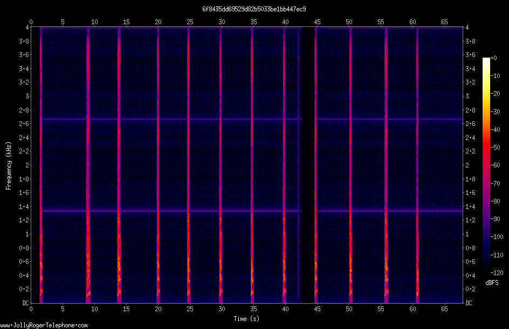Click the audio burst near 35 seconds
The image size is (509, 329).
click(x=252, y=165)
